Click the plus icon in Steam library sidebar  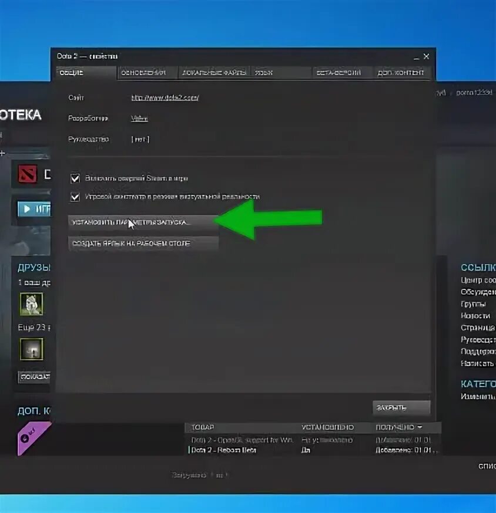2,153
